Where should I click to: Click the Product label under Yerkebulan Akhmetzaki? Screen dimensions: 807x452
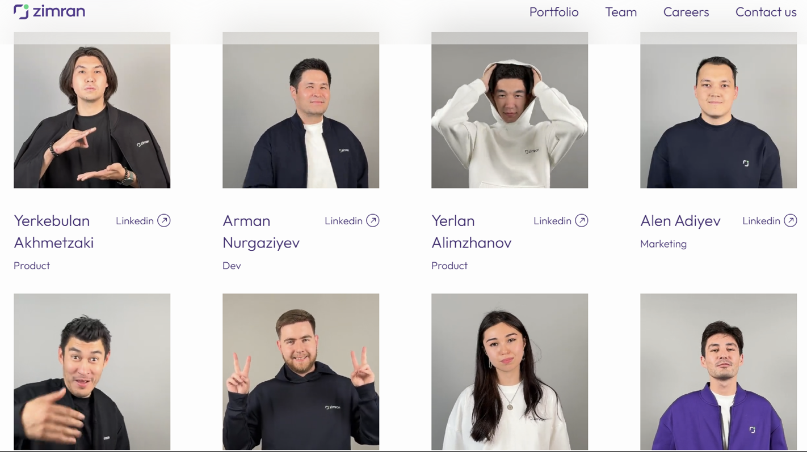[32, 266]
